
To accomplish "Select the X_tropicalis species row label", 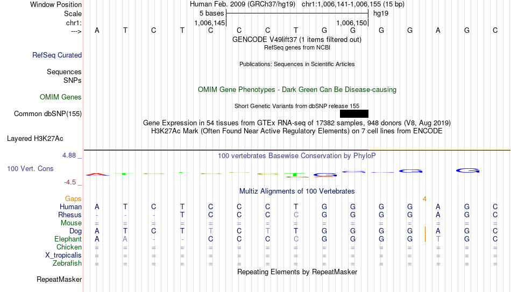I will [x=63, y=255].
